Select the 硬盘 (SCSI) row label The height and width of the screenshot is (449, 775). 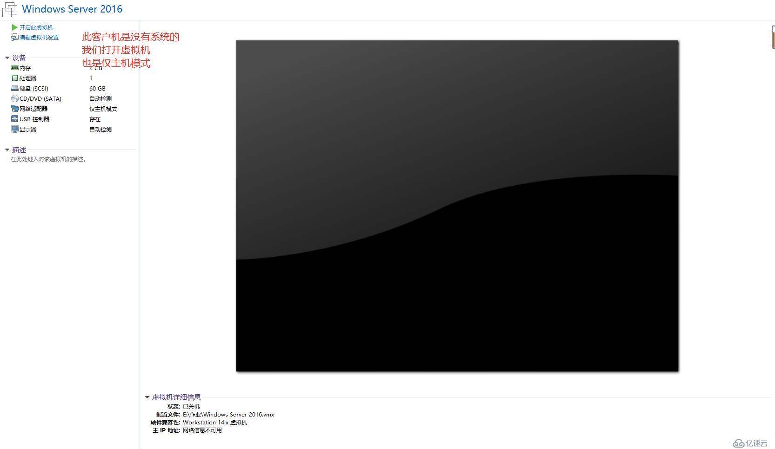[x=34, y=88]
